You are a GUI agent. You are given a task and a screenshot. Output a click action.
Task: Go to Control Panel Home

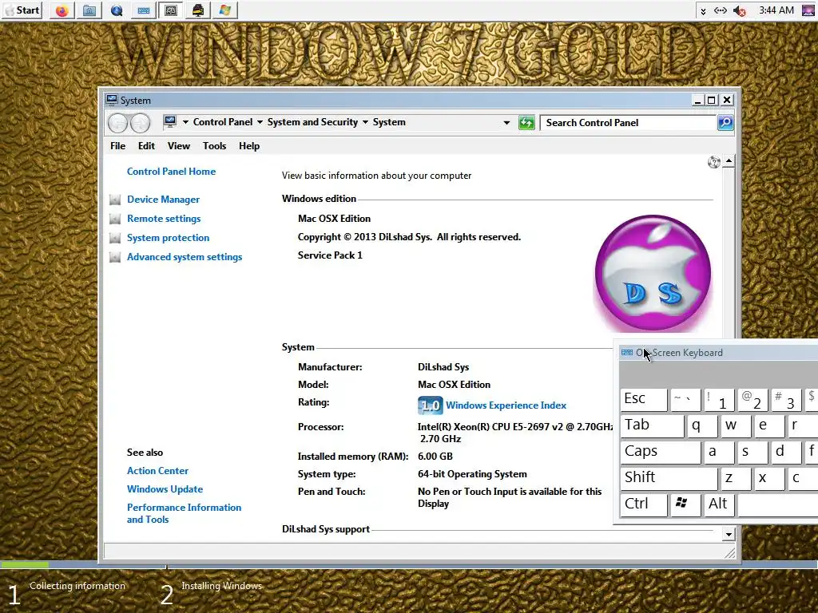(x=171, y=172)
